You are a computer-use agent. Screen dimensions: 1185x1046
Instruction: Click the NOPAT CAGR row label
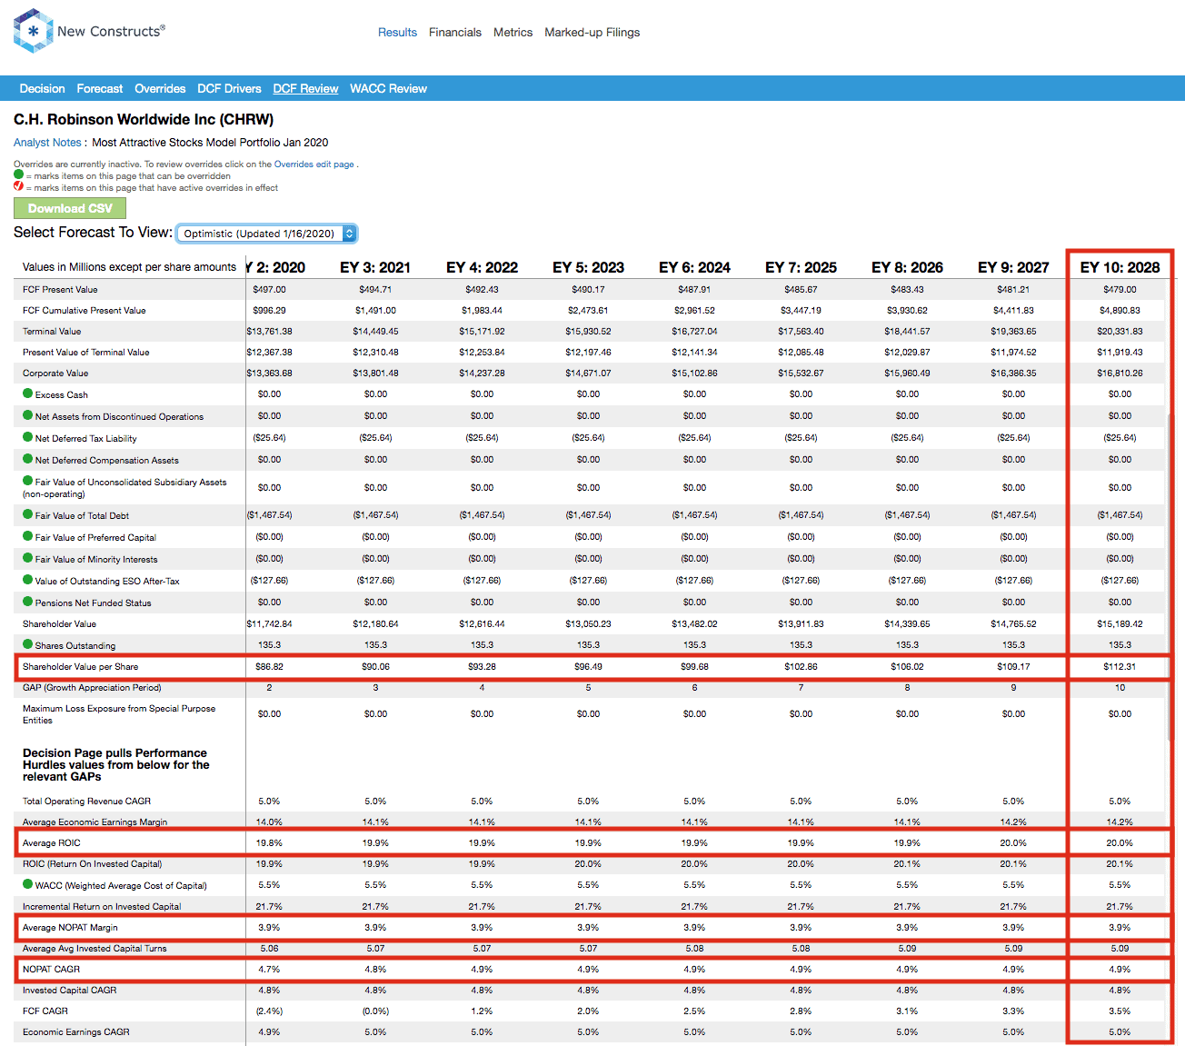(51, 969)
